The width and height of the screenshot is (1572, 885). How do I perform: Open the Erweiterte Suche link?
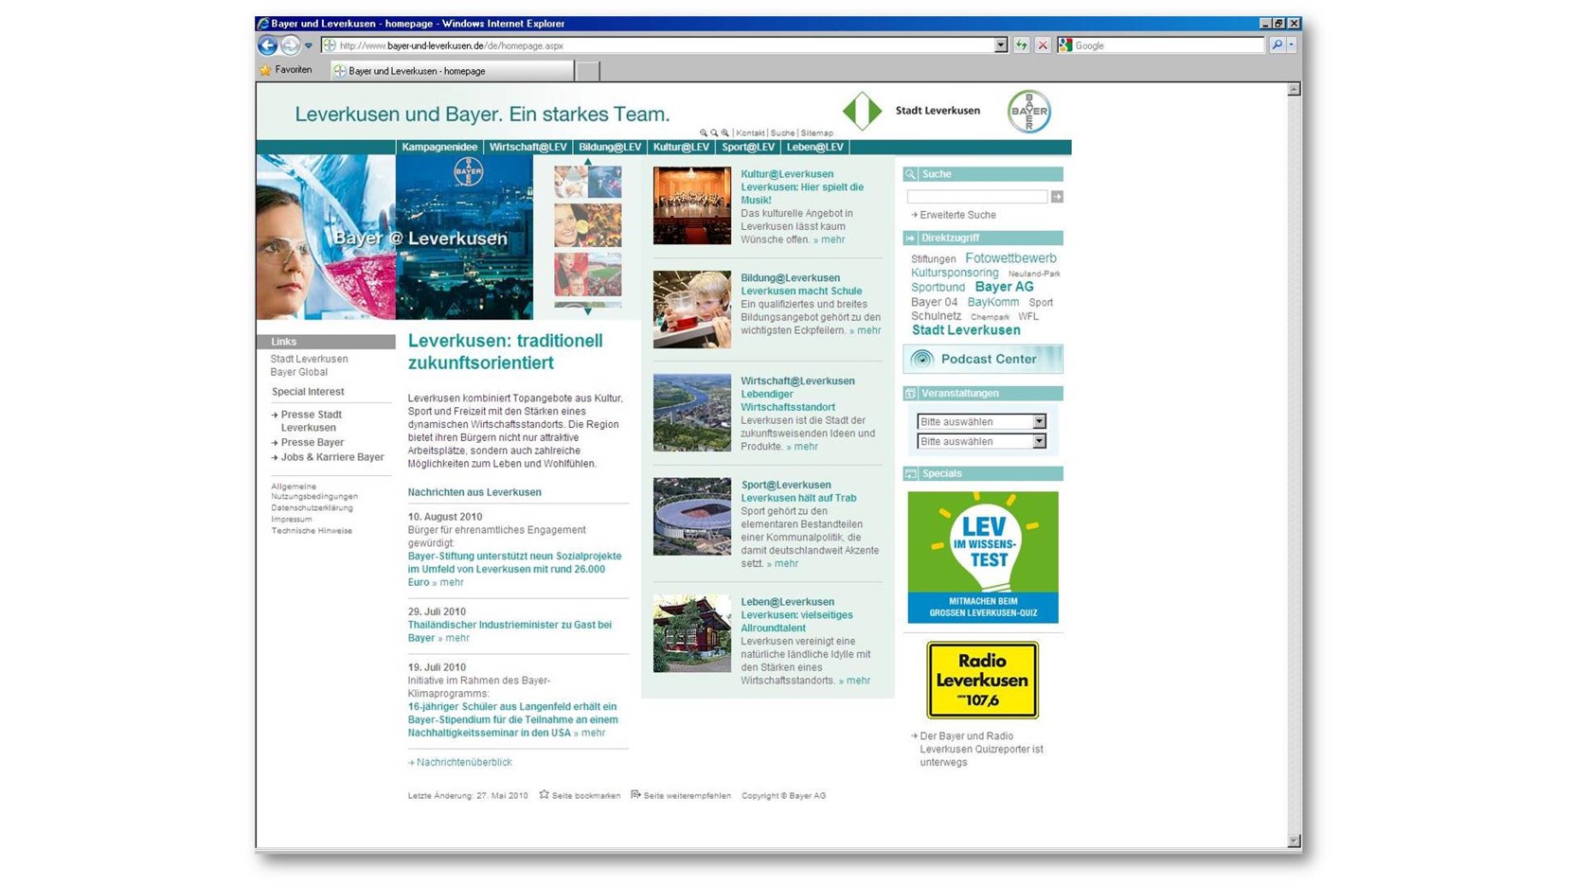tap(957, 215)
